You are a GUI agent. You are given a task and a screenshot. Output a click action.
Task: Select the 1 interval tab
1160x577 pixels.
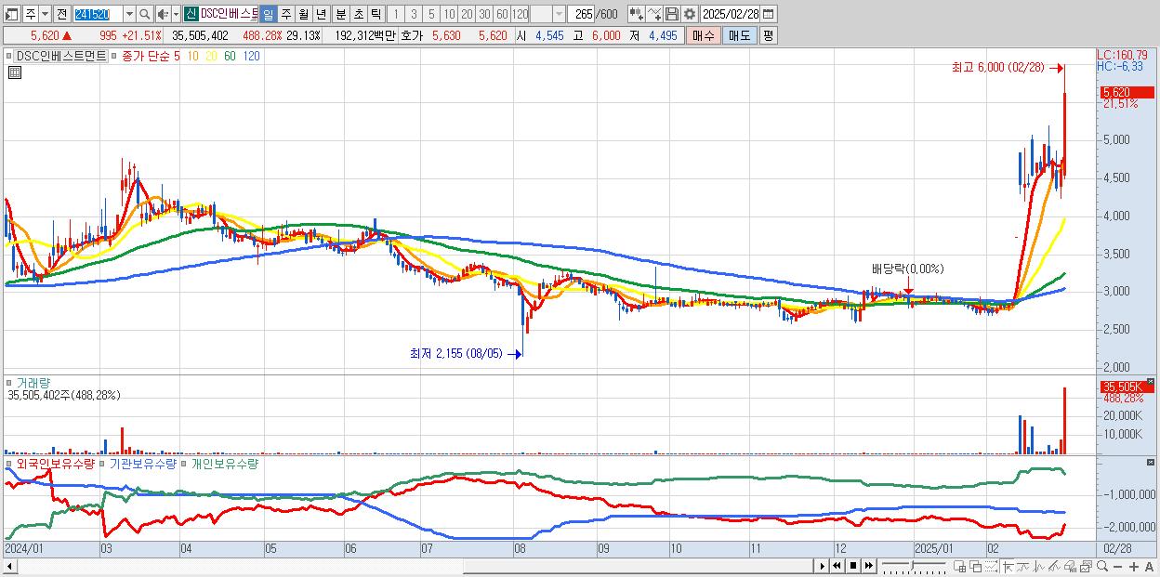point(395,14)
